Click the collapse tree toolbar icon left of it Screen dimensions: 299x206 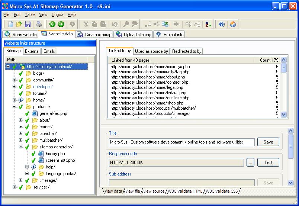157,24
